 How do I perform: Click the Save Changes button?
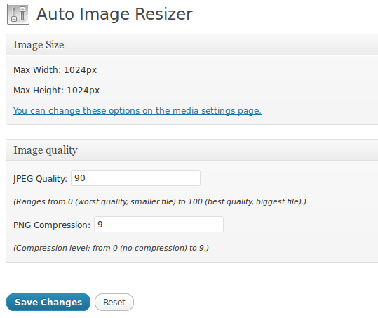click(x=48, y=302)
